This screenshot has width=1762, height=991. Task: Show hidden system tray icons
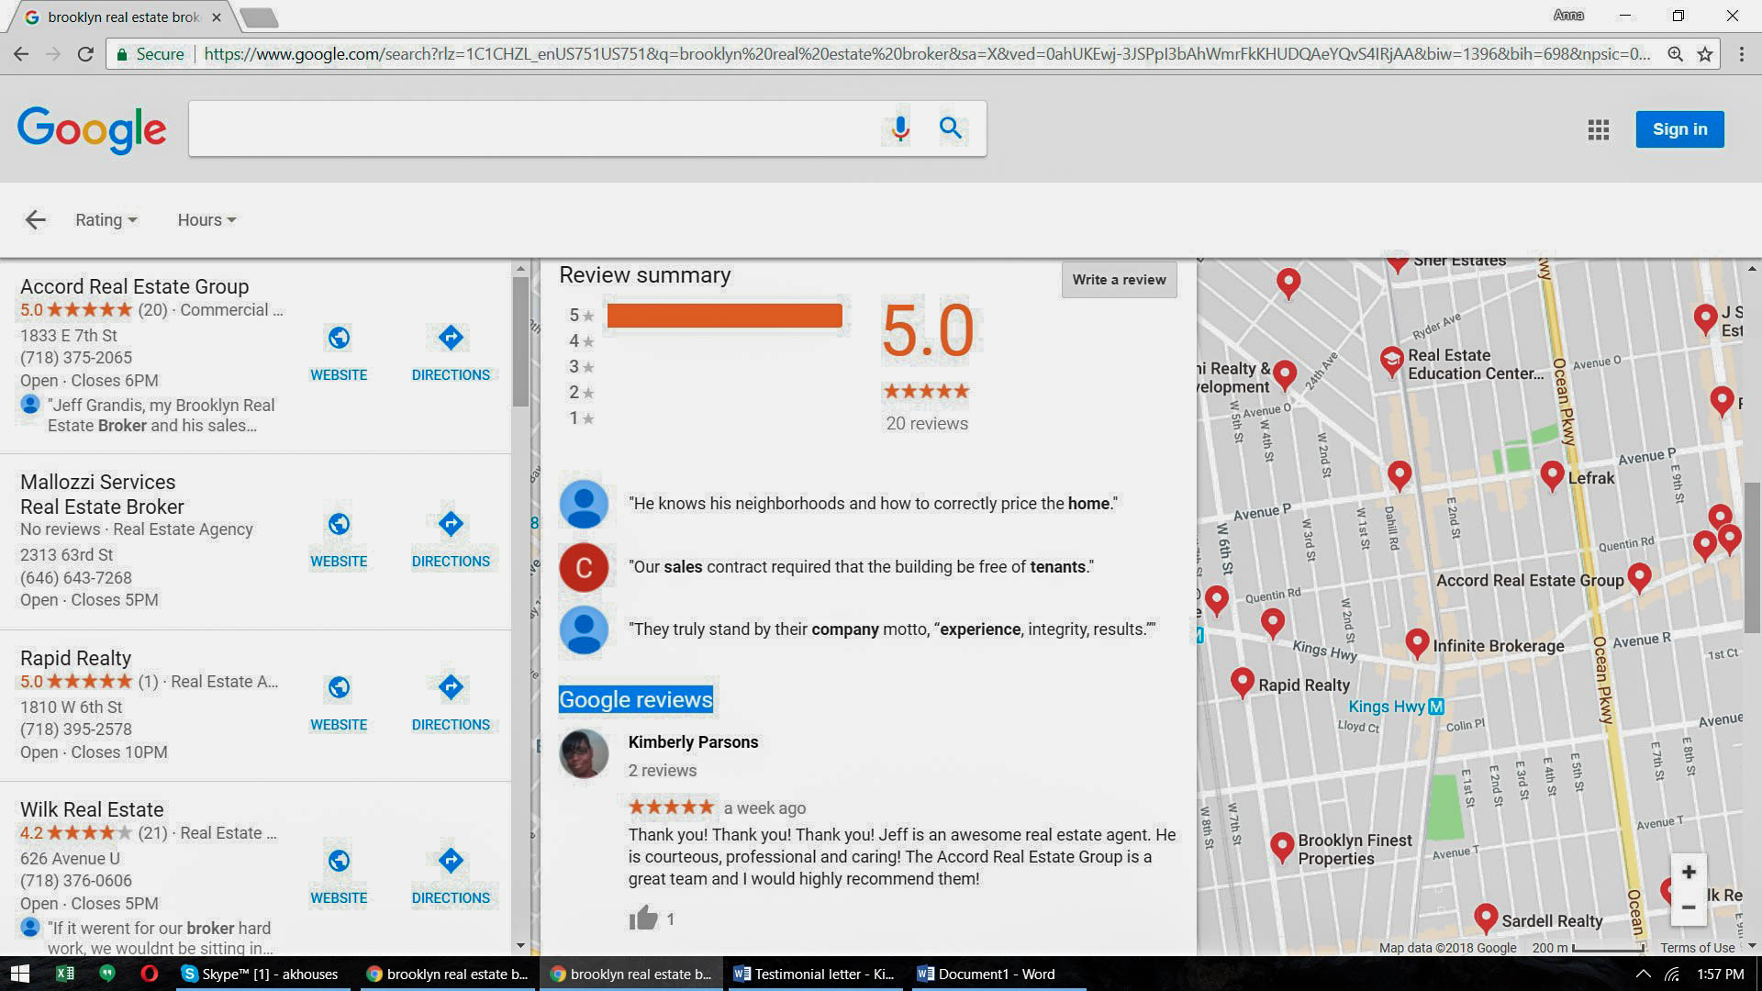[1643, 974]
